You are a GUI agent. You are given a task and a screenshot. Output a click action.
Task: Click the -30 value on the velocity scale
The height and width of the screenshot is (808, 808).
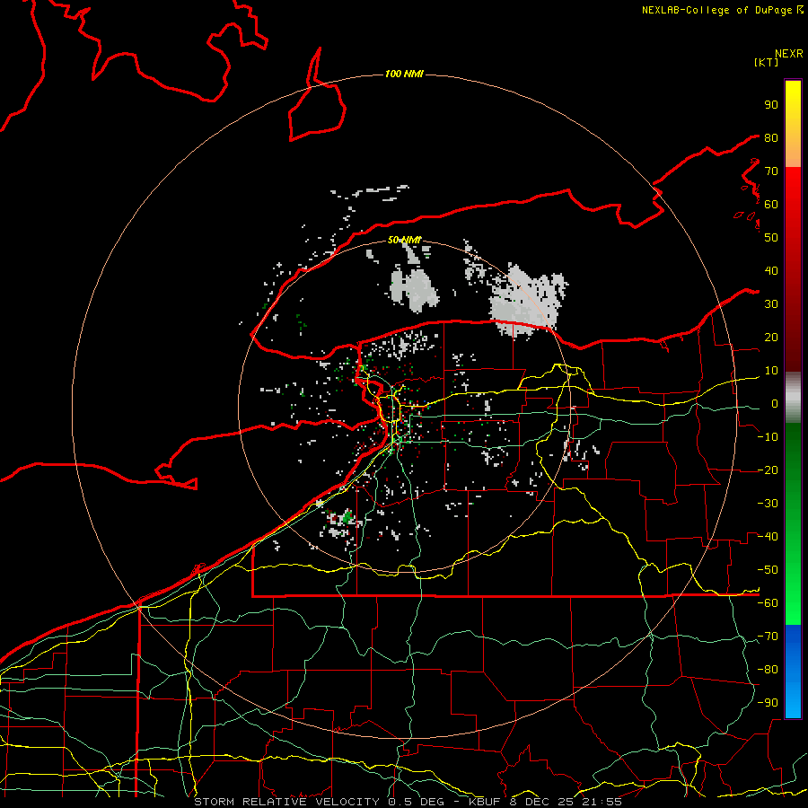[768, 504]
